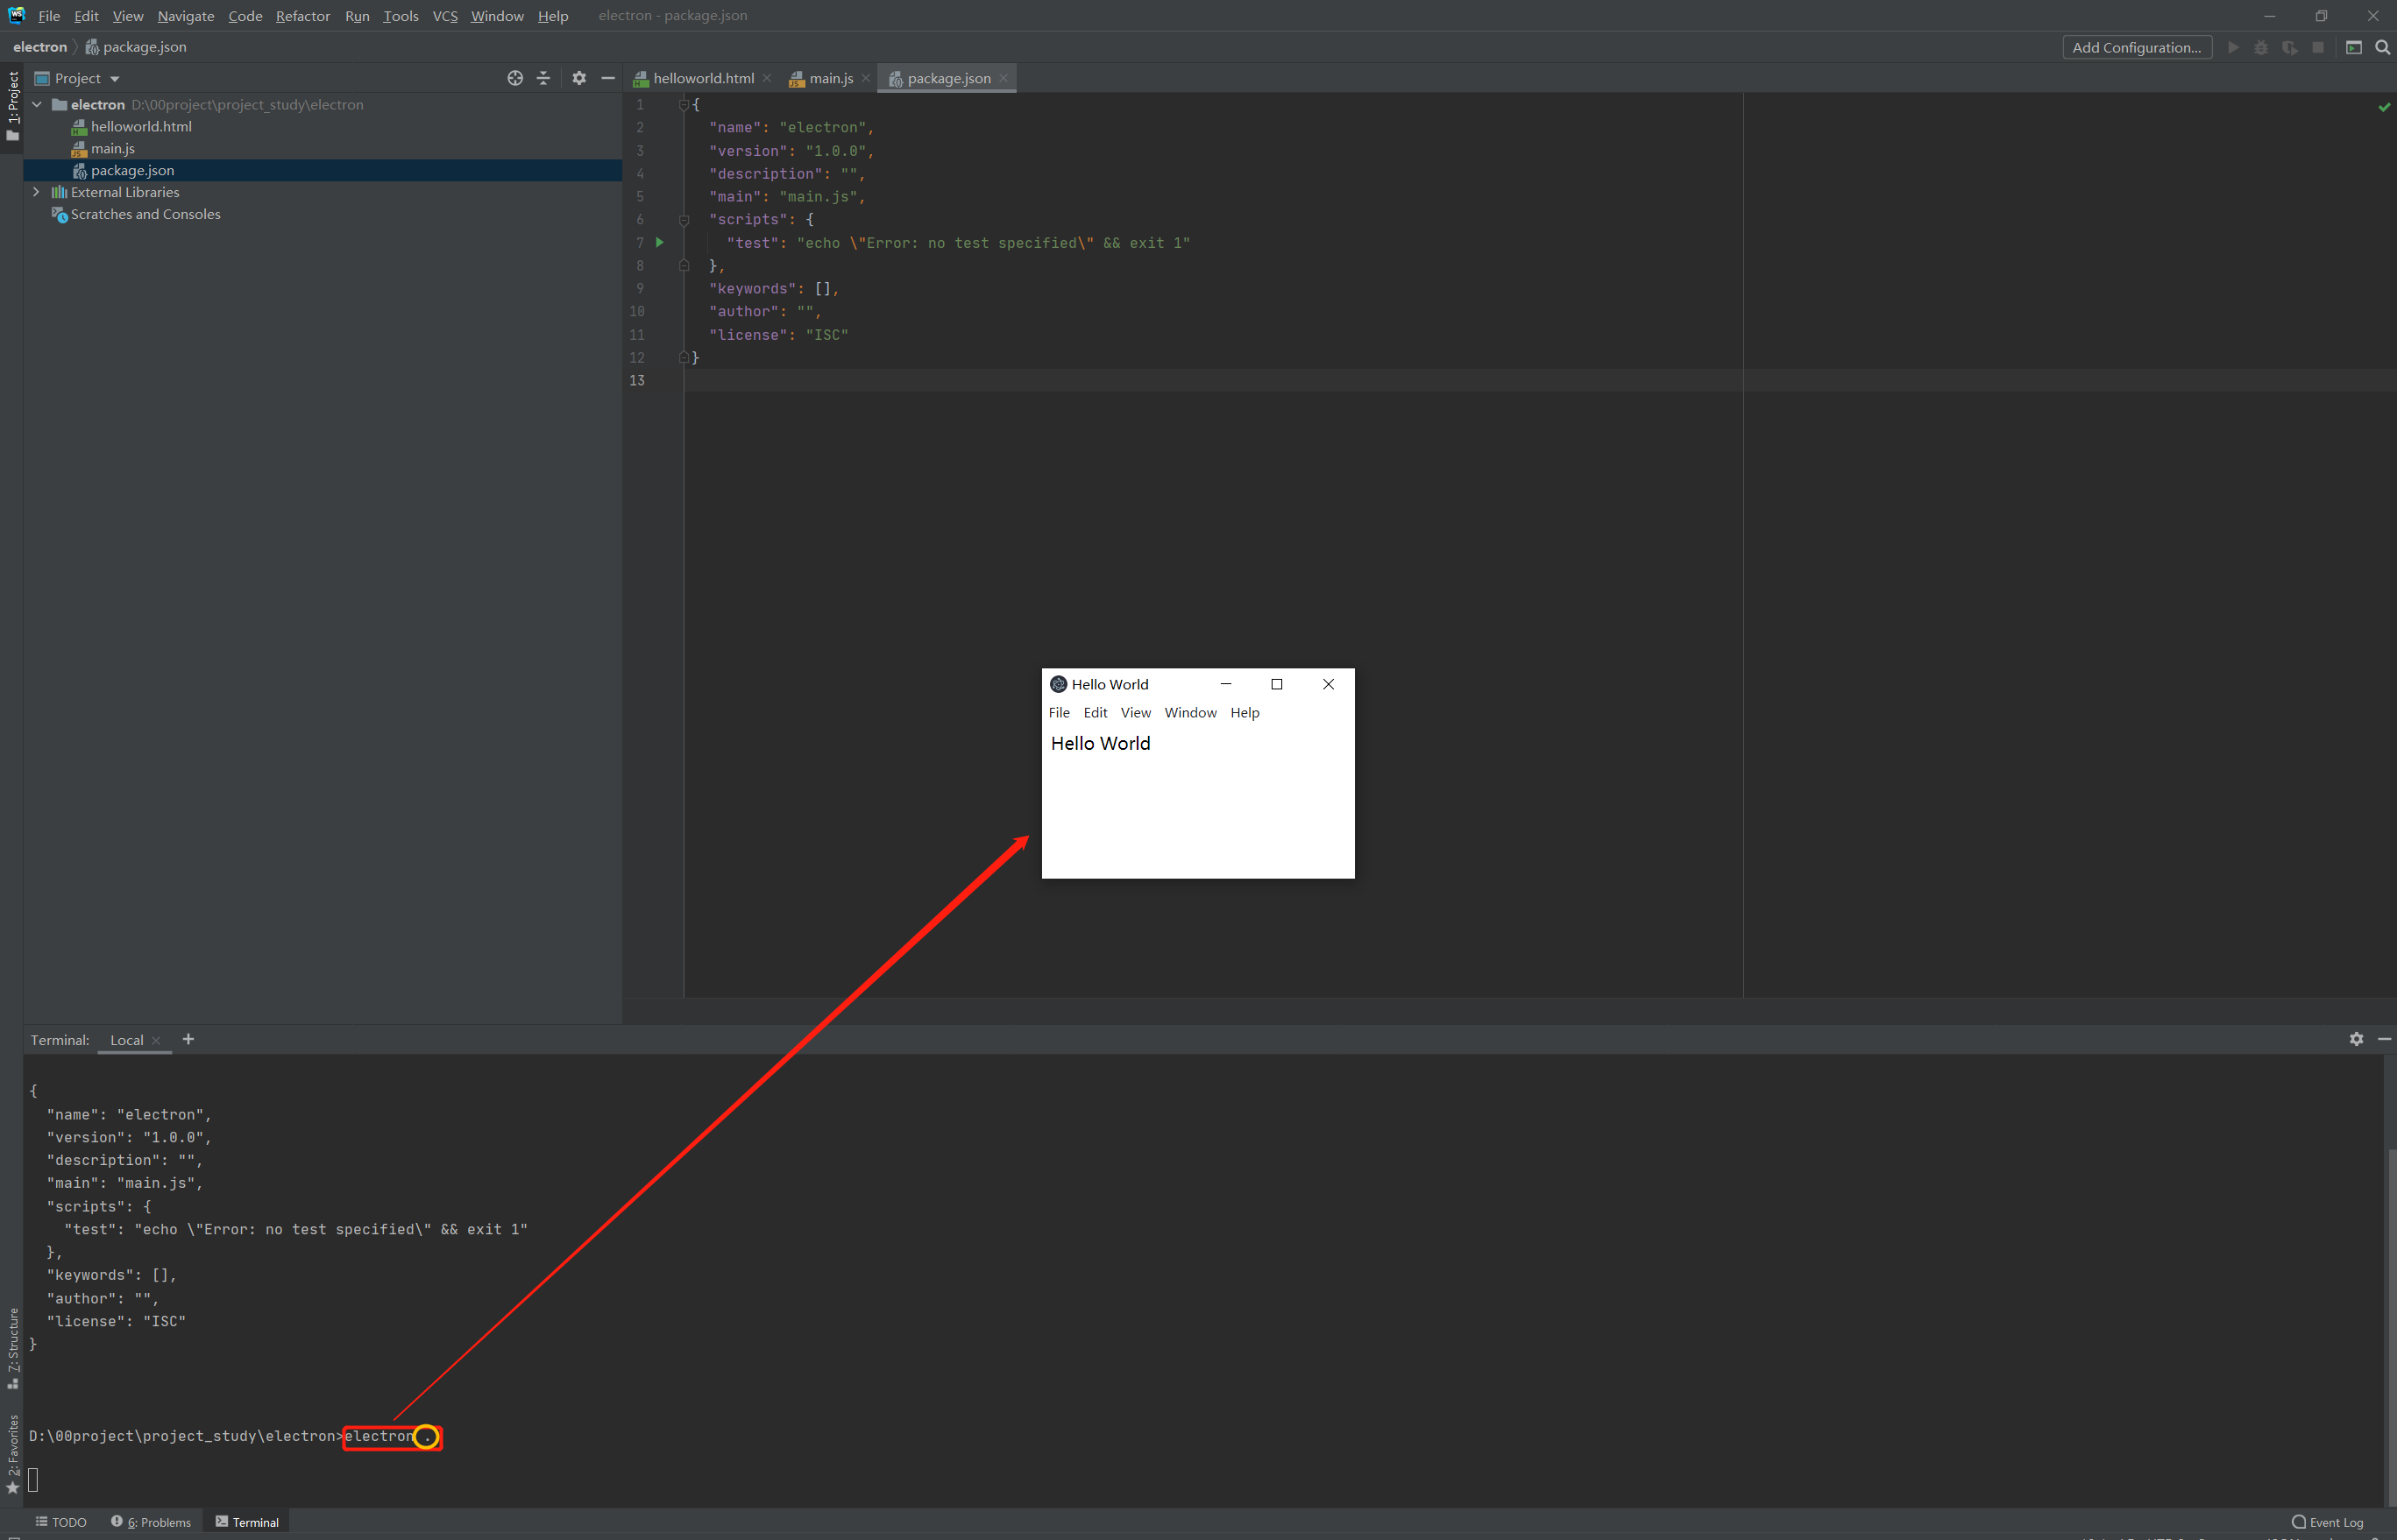The height and width of the screenshot is (1540, 2397).
Task: Click Collapse All icon in Project panel
Action: [543, 78]
